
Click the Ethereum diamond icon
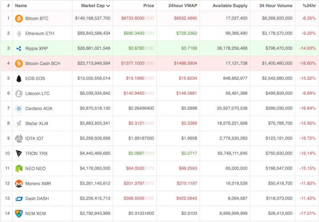19,34
